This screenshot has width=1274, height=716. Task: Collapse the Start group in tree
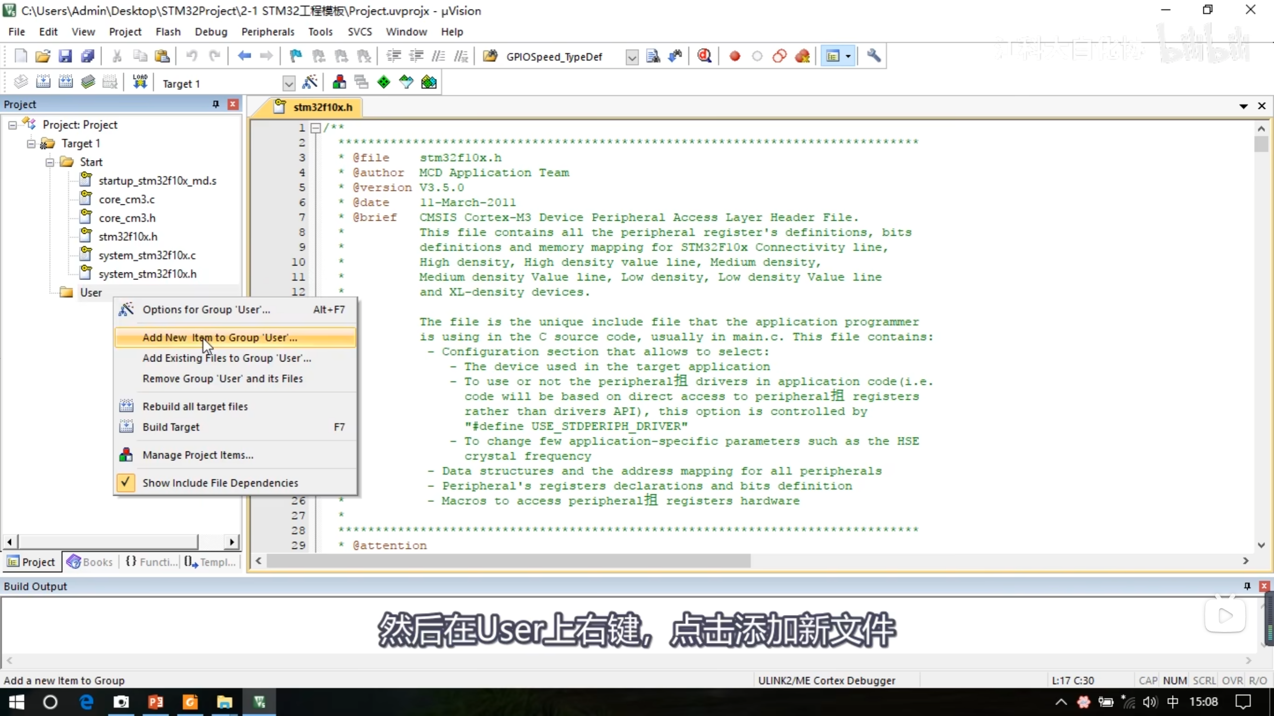pyautogui.click(x=50, y=162)
